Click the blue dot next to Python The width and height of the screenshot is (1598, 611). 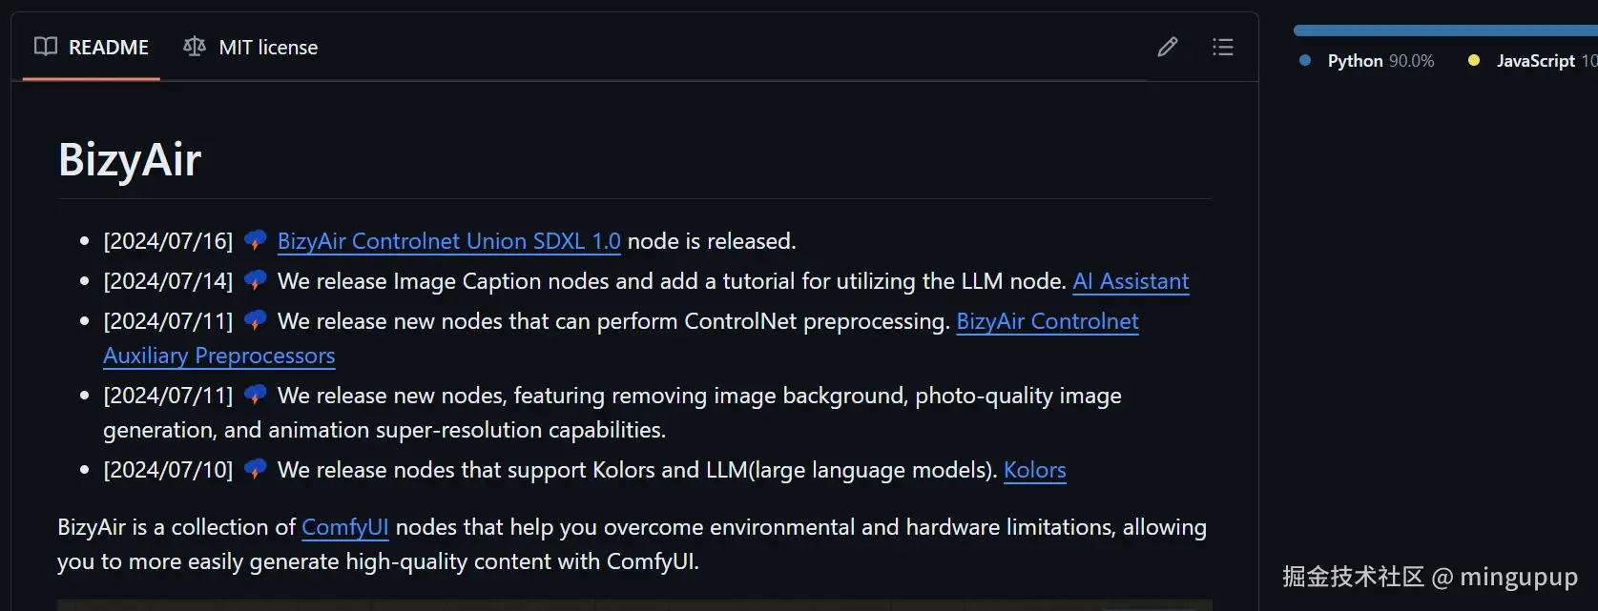point(1305,60)
